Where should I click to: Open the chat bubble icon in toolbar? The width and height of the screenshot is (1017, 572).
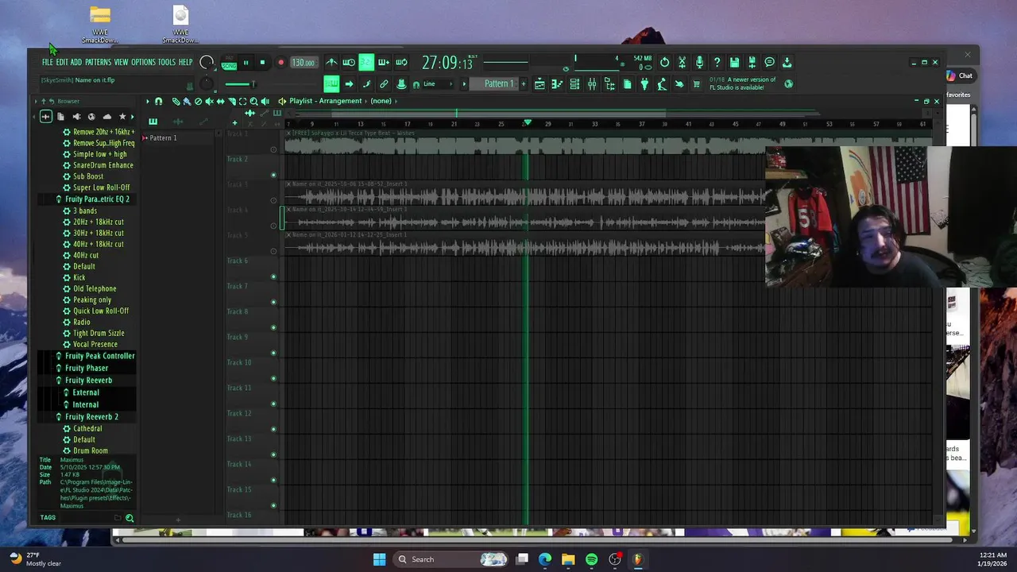(769, 62)
